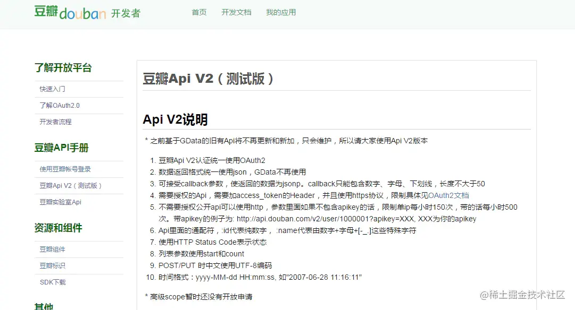Click list item 可接受callback参数
Image resolution: width=575 pixels, height=310 pixels.
322,184
